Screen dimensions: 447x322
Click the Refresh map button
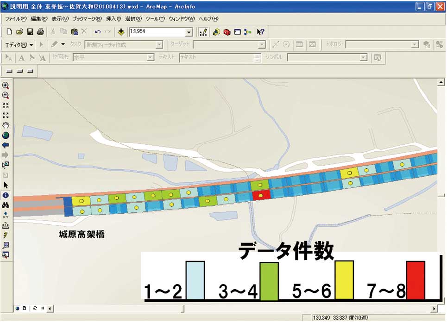[x=35, y=308]
